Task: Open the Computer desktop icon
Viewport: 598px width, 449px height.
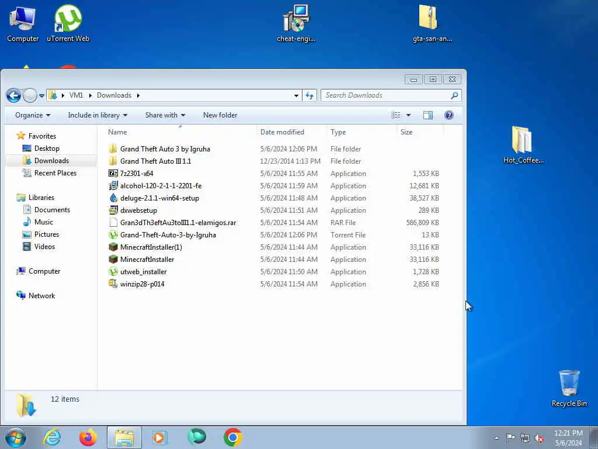Action: click(x=23, y=23)
